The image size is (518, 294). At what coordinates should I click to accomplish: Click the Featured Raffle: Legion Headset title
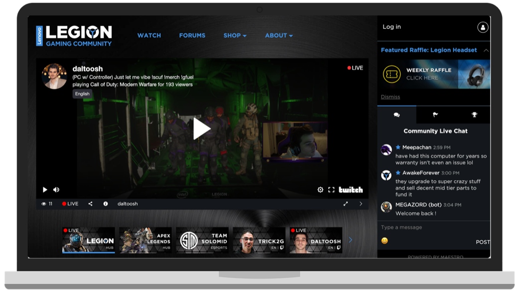(429, 50)
